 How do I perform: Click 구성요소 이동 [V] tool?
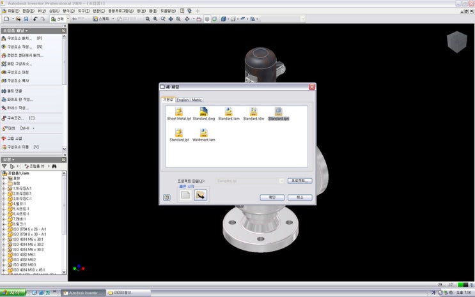click(20, 147)
